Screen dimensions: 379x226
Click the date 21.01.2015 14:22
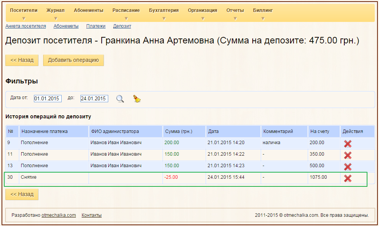tap(226, 154)
